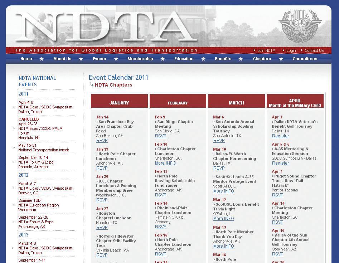Screen dimensions: 339x263
Task: Open March 5-7 Denver, CO symposium link
Action: tap(45, 188)
